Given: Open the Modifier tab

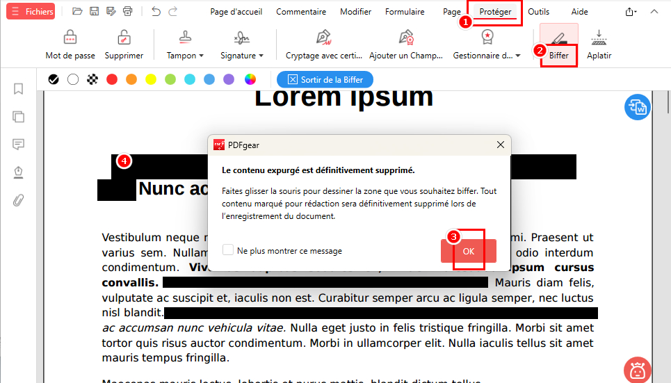Looking at the screenshot, I should click(x=355, y=12).
